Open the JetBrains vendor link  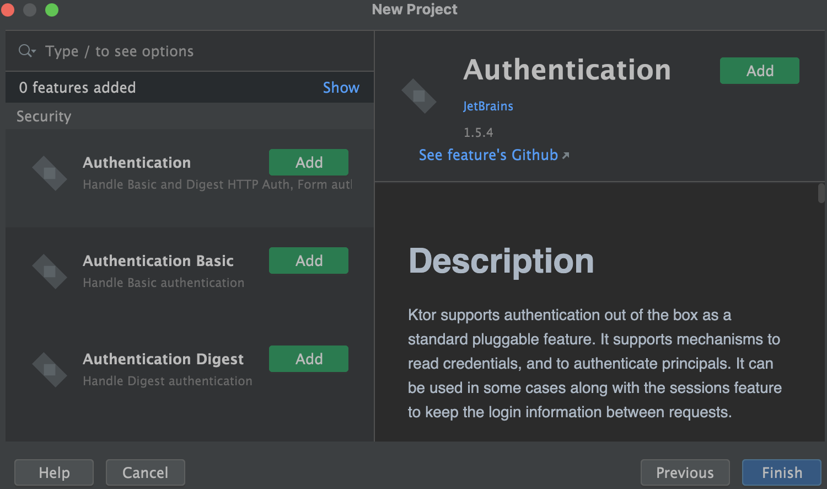[x=488, y=106]
